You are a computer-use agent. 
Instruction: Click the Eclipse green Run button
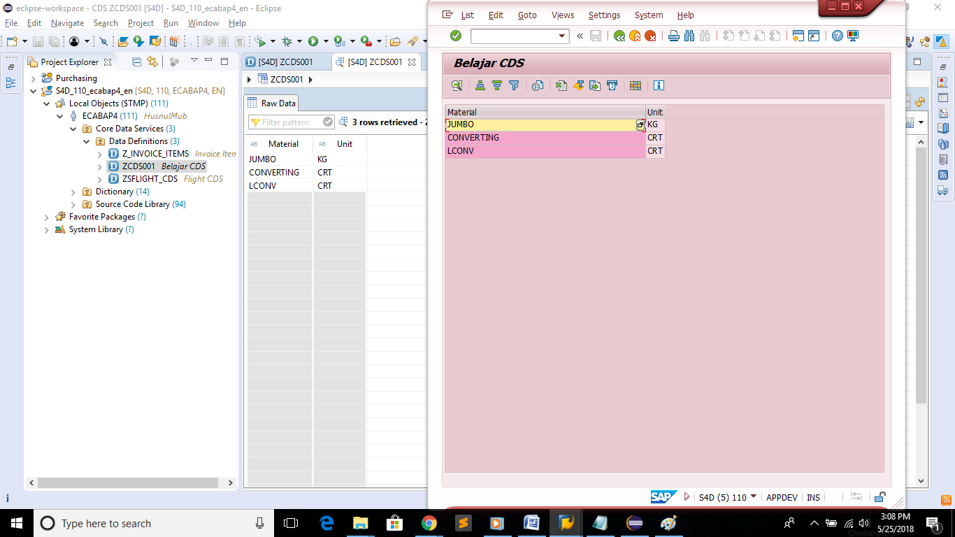(x=313, y=41)
